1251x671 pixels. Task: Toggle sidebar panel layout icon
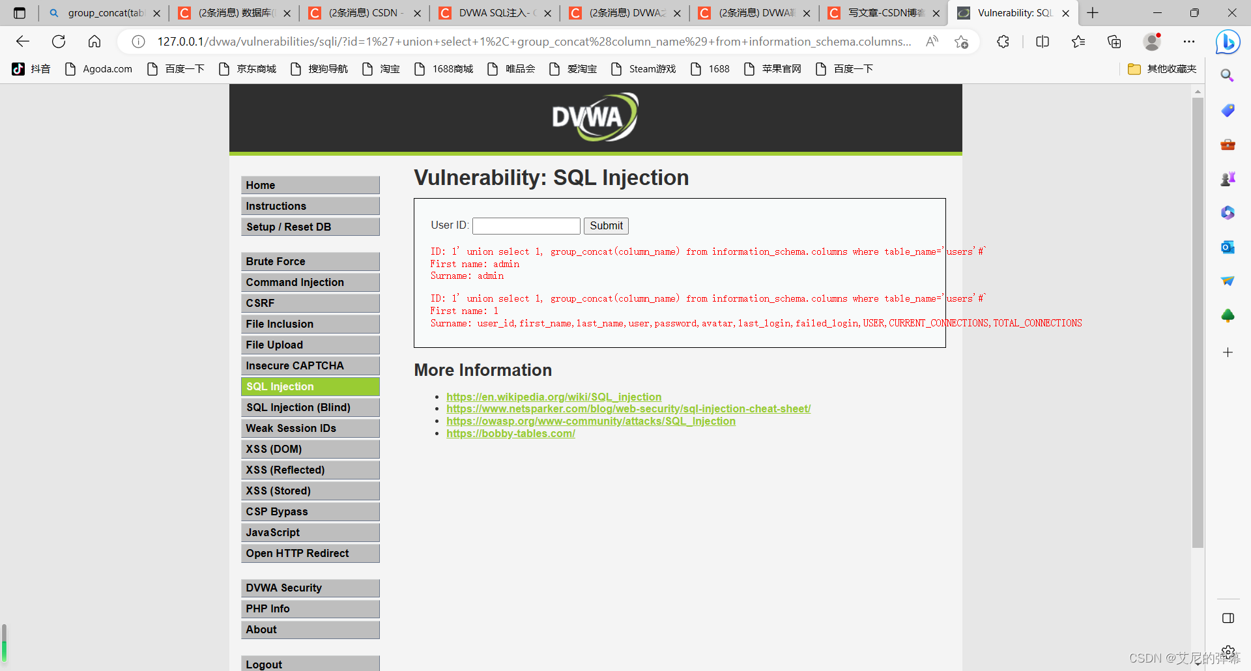(1228, 618)
